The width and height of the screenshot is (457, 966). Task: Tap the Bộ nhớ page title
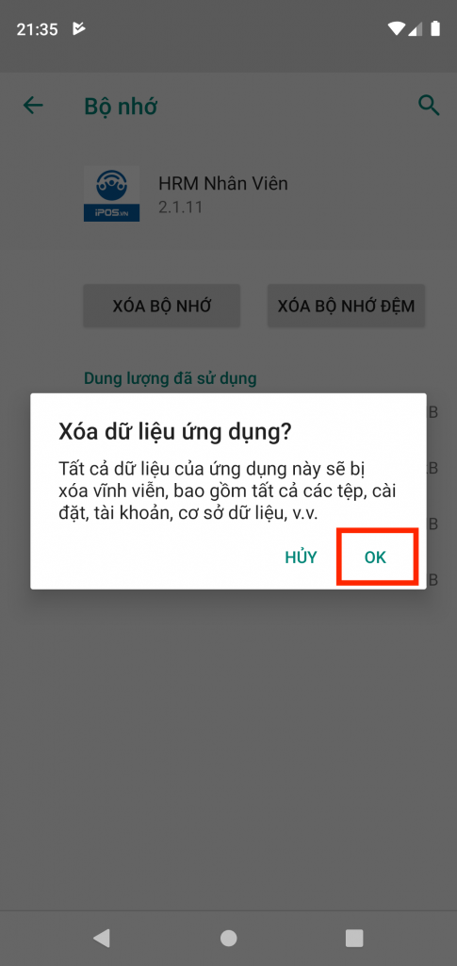pyautogui.click(x=121, y=107)
